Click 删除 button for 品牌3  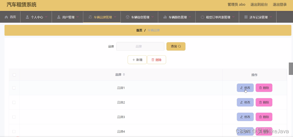[x=264, y=117]
